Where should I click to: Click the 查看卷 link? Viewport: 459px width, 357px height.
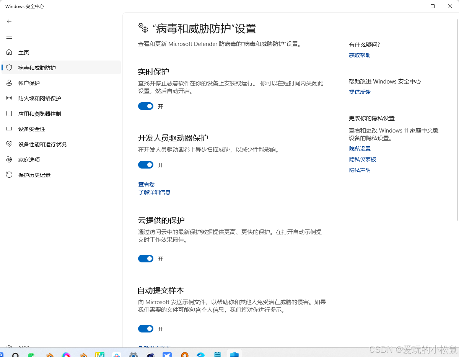coord(146,184)
